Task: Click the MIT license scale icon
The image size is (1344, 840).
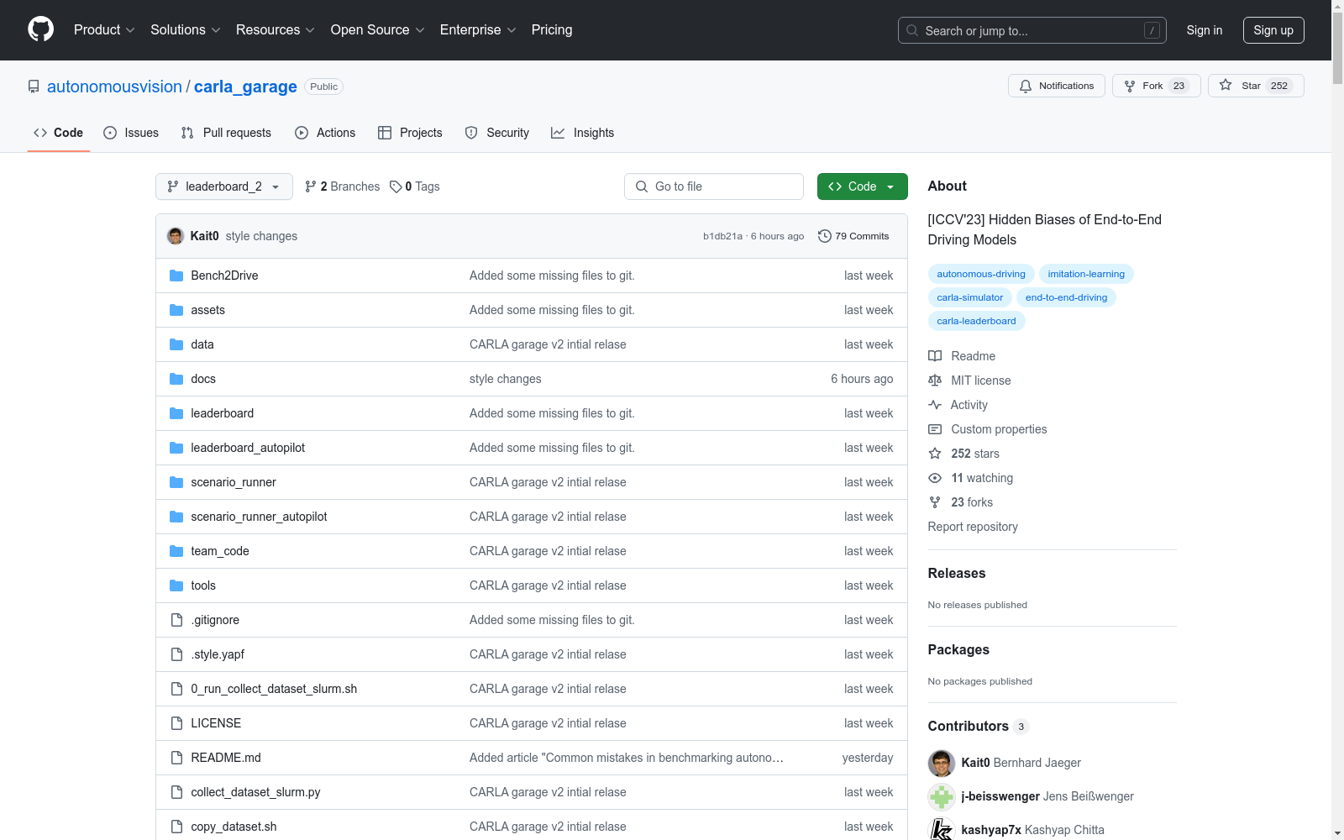Action: 935,381
